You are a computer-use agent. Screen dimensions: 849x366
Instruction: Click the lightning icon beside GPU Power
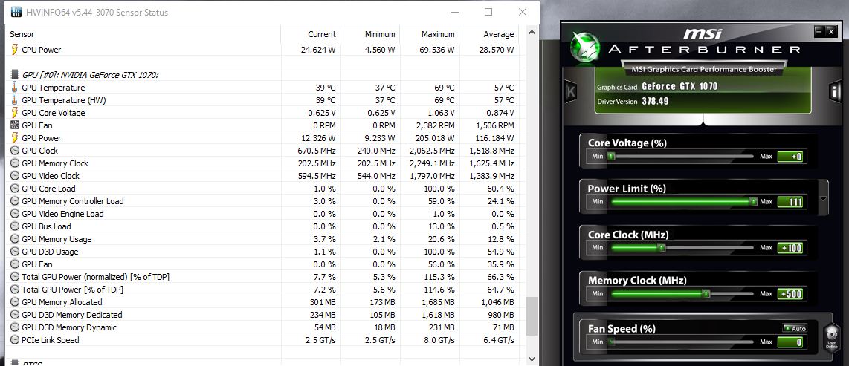click(x=15, y=138)
